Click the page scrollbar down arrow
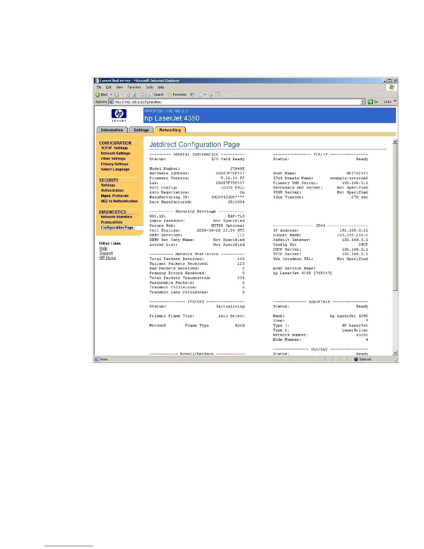 395,353
